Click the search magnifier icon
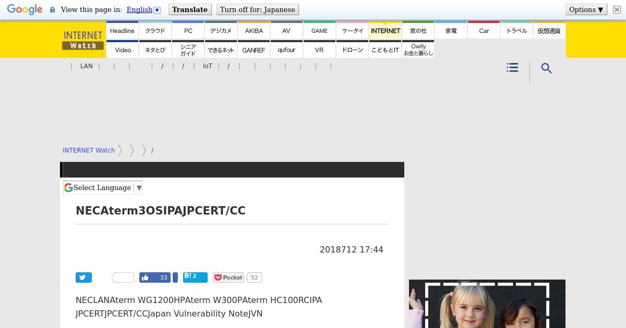Screen dimensions: 626x328 pyautogui.click(x=546, y=68)
